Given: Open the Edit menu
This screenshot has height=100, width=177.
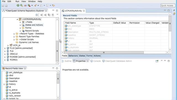Looking at the screenshot, I should [x=9, y=1].
